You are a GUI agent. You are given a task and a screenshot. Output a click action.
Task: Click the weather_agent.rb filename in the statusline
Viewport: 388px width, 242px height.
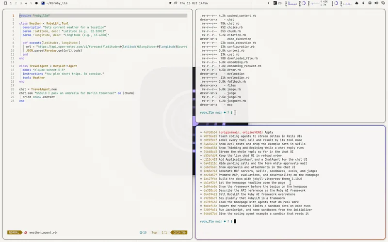coord(43,232)
